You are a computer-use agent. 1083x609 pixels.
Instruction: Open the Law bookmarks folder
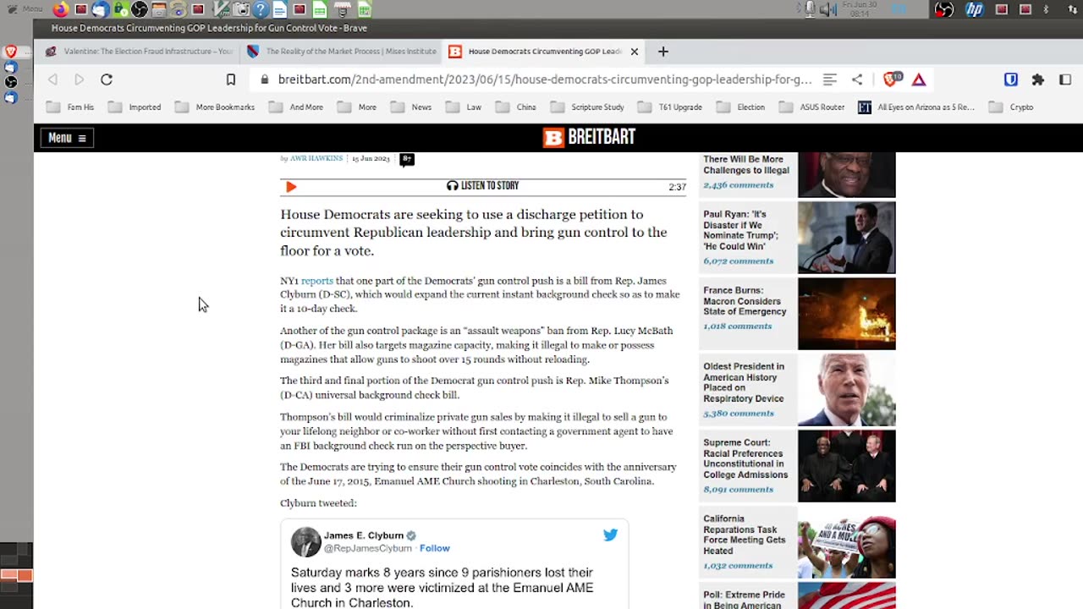[x=464, y=107]
